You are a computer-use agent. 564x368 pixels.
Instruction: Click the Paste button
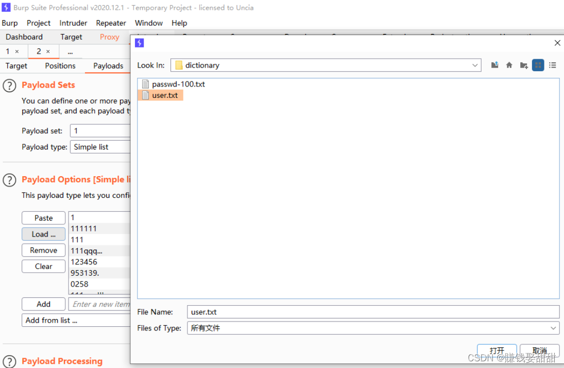[x=43, y=218]
